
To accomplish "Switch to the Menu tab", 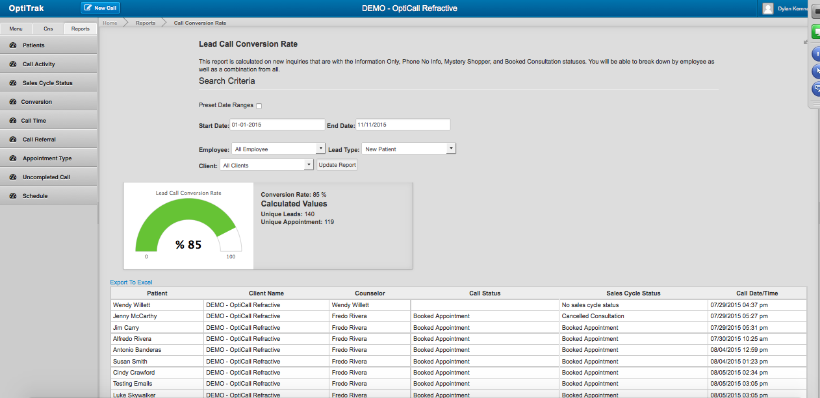I will 16,29.
